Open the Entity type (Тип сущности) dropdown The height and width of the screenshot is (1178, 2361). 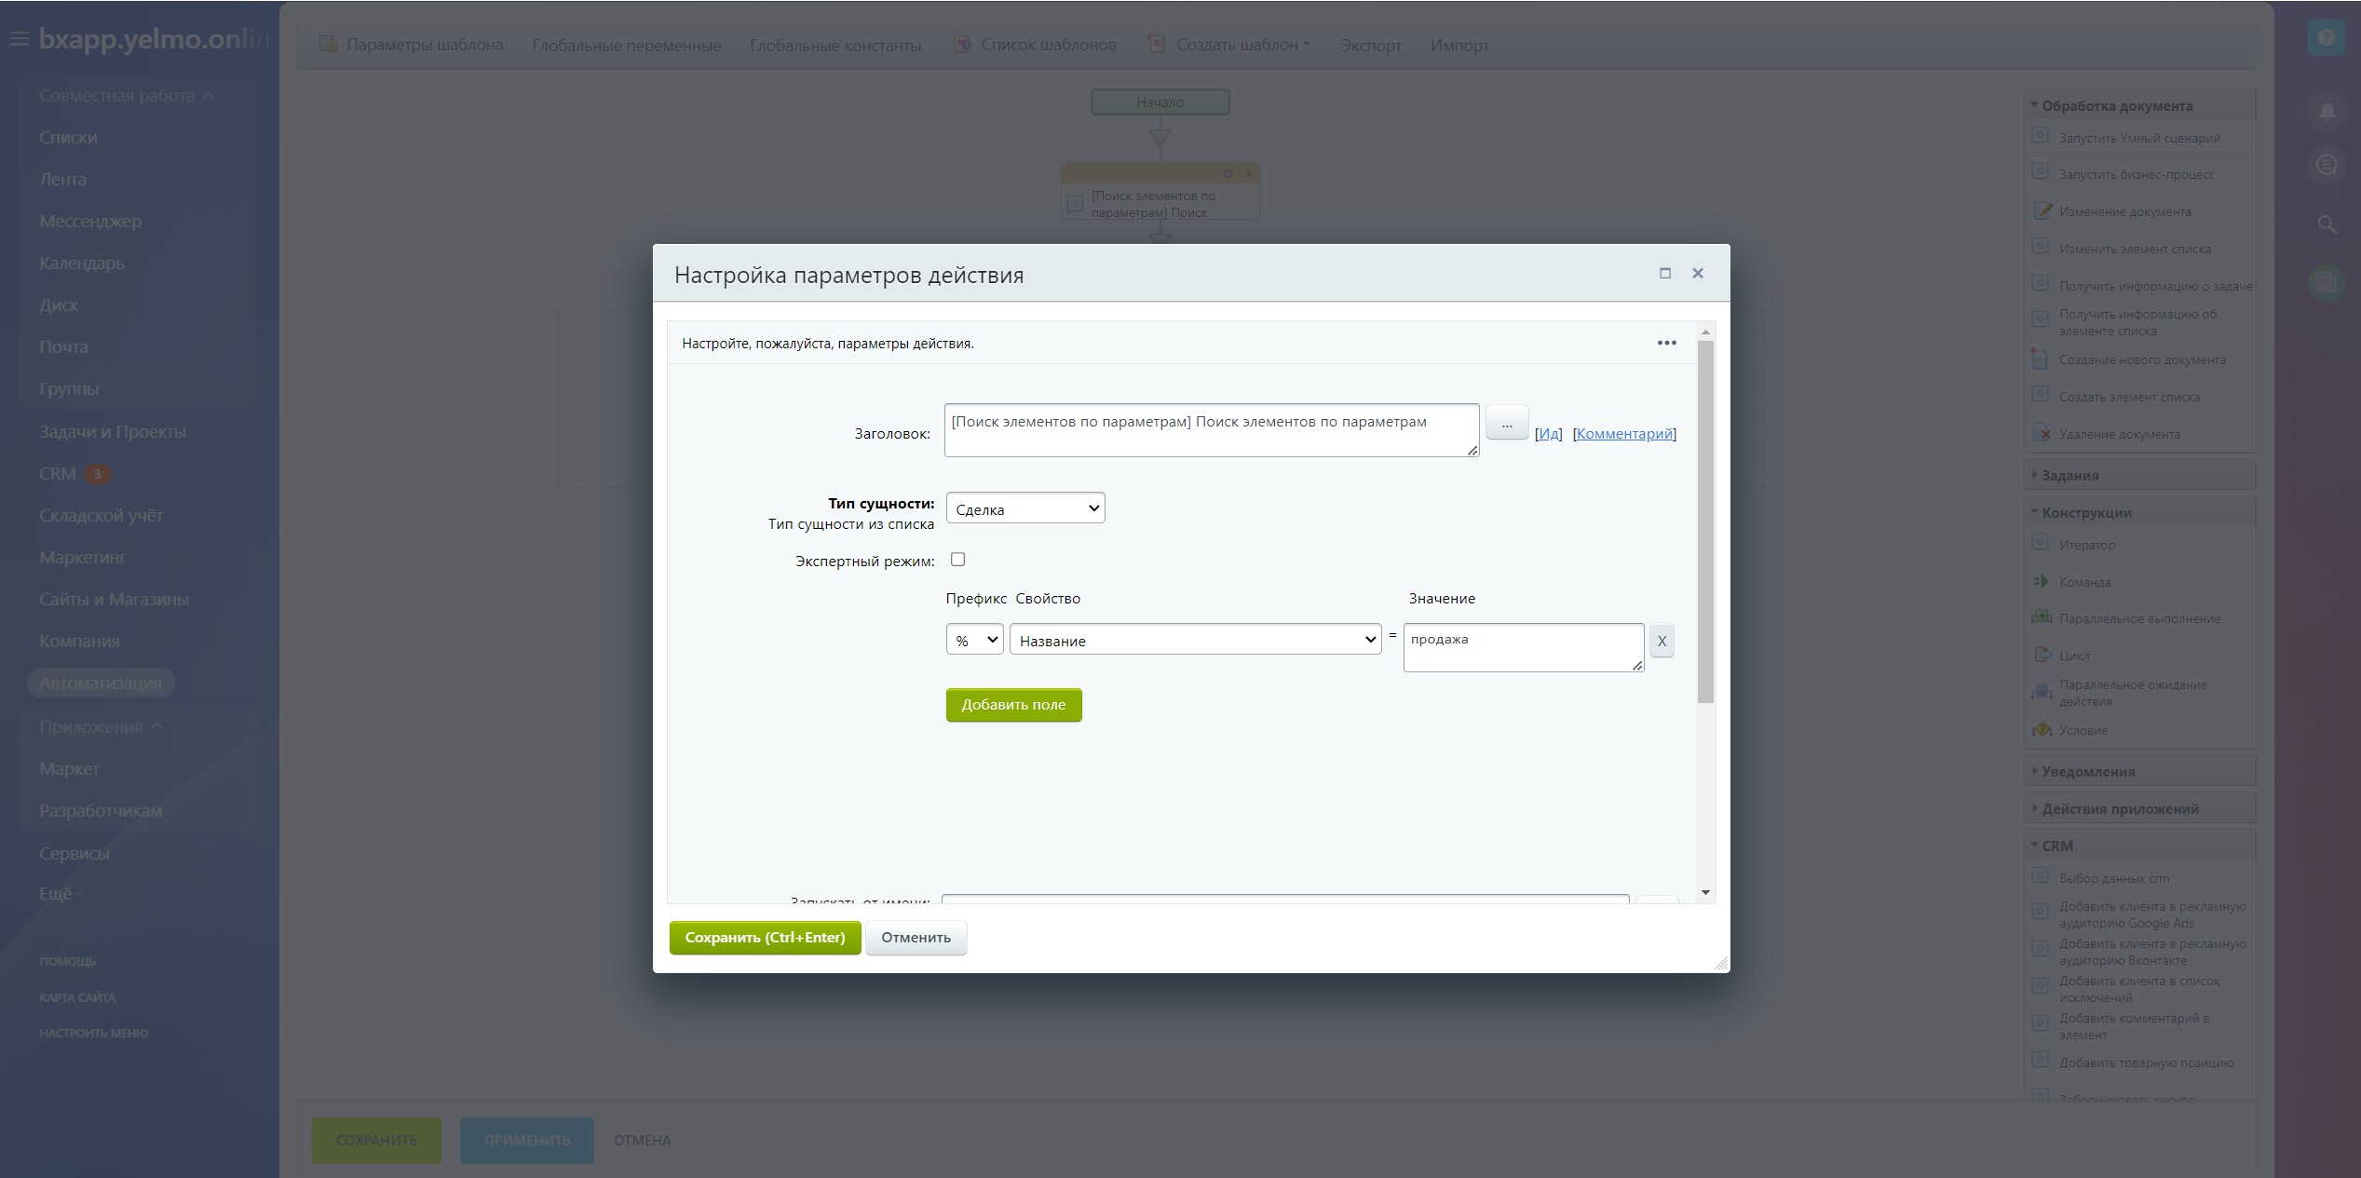point(1024,508)
